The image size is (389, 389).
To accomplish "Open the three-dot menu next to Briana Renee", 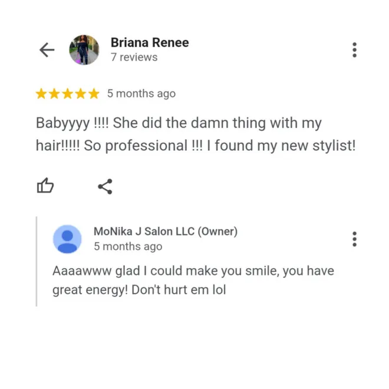I will tap(354, 50).
